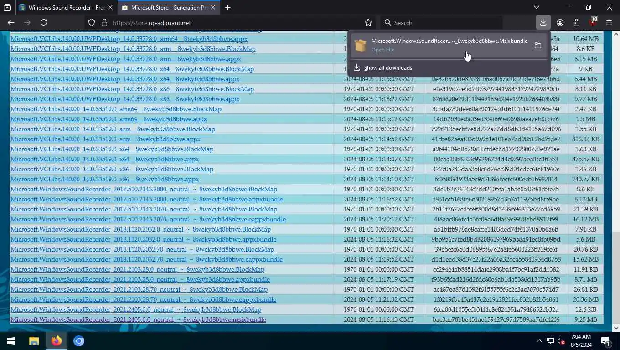The width and height of the screenshot is (620, 350).
Task: Click the page scrollbar down arrow
Action: click(616, 328)
